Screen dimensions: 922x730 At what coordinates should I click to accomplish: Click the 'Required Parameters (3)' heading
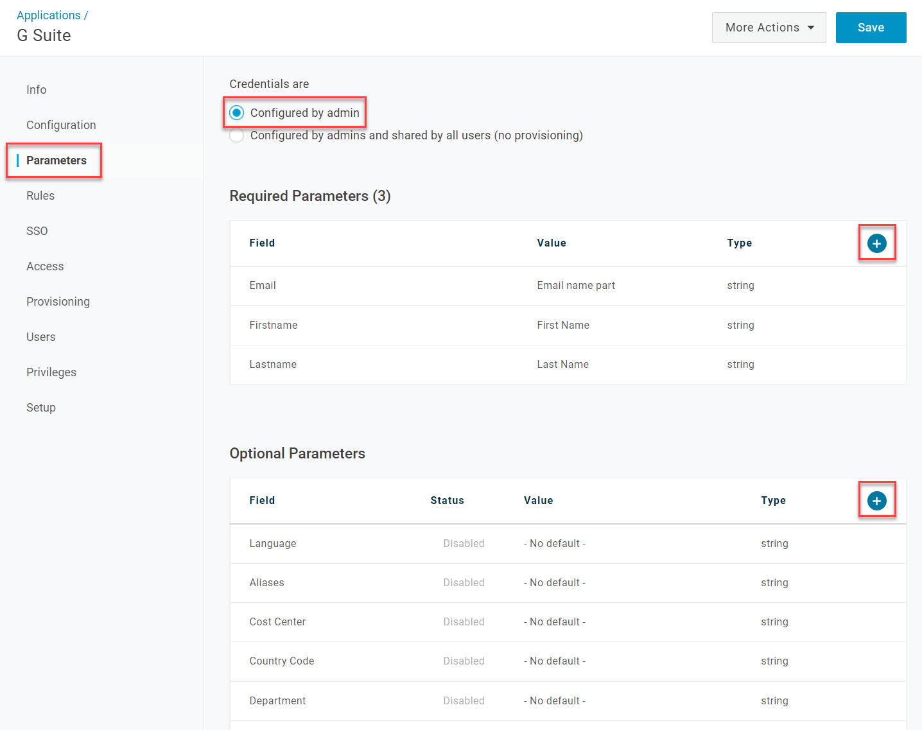pyautogui.click(x=310, y=196)
